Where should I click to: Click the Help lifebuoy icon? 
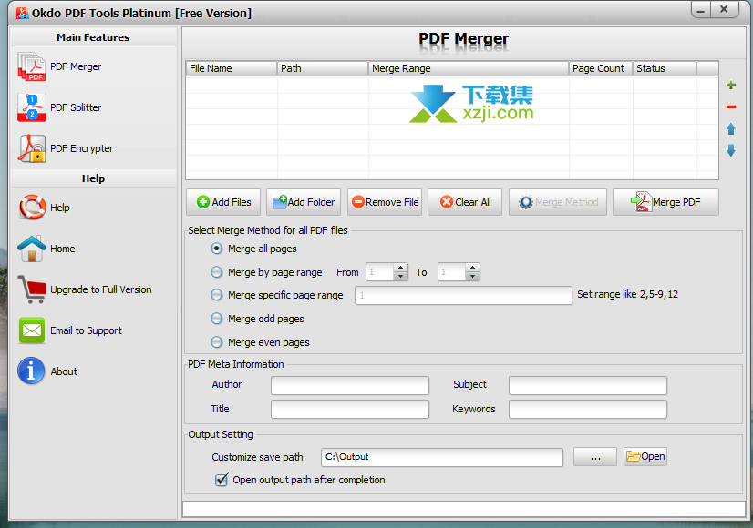point(32,208)
